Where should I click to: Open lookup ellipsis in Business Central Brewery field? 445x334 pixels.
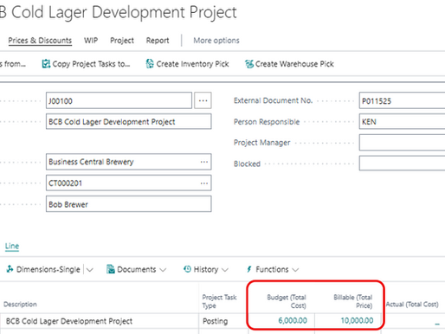tap(204, 162)
